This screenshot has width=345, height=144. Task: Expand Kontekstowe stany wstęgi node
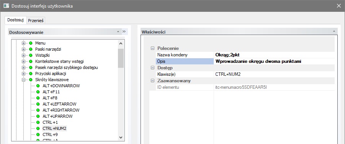click(23, 61)
